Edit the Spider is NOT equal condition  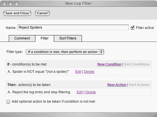pyautogui.click(x=78, y=72)
